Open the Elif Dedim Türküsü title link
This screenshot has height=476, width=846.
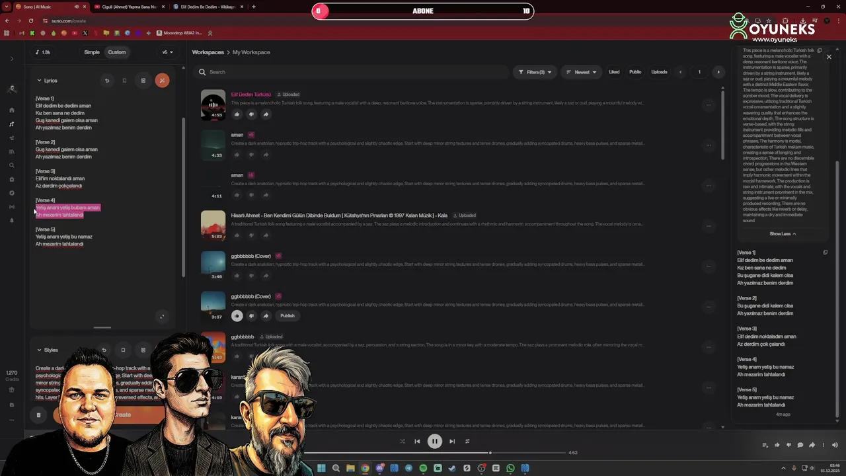click(x=251, y=95)
